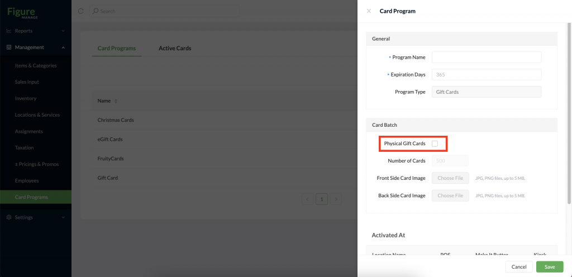Viewport: 572px width, 277px height.
Task: Click the magnifier icon in search bar
Action: coord(96,11)
